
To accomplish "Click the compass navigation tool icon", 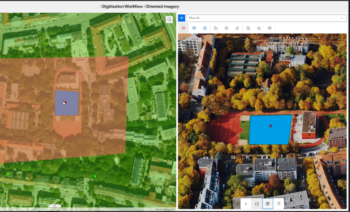I will [226, 28].
